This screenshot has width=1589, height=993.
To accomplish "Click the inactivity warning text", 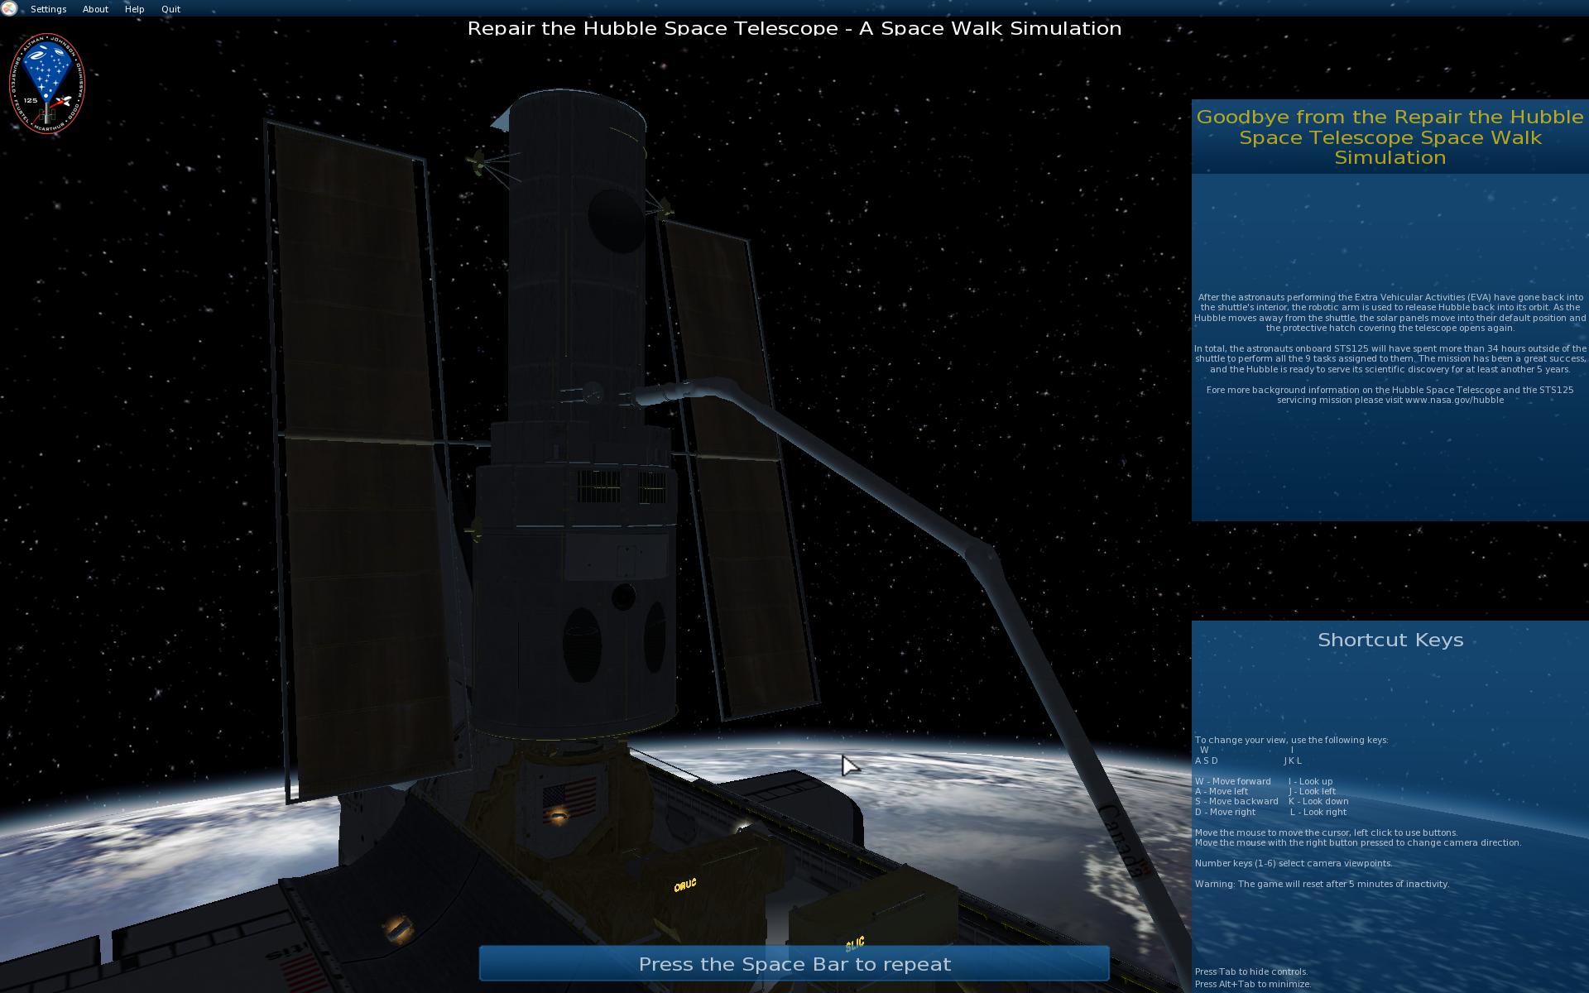I will click(1322, 884).
